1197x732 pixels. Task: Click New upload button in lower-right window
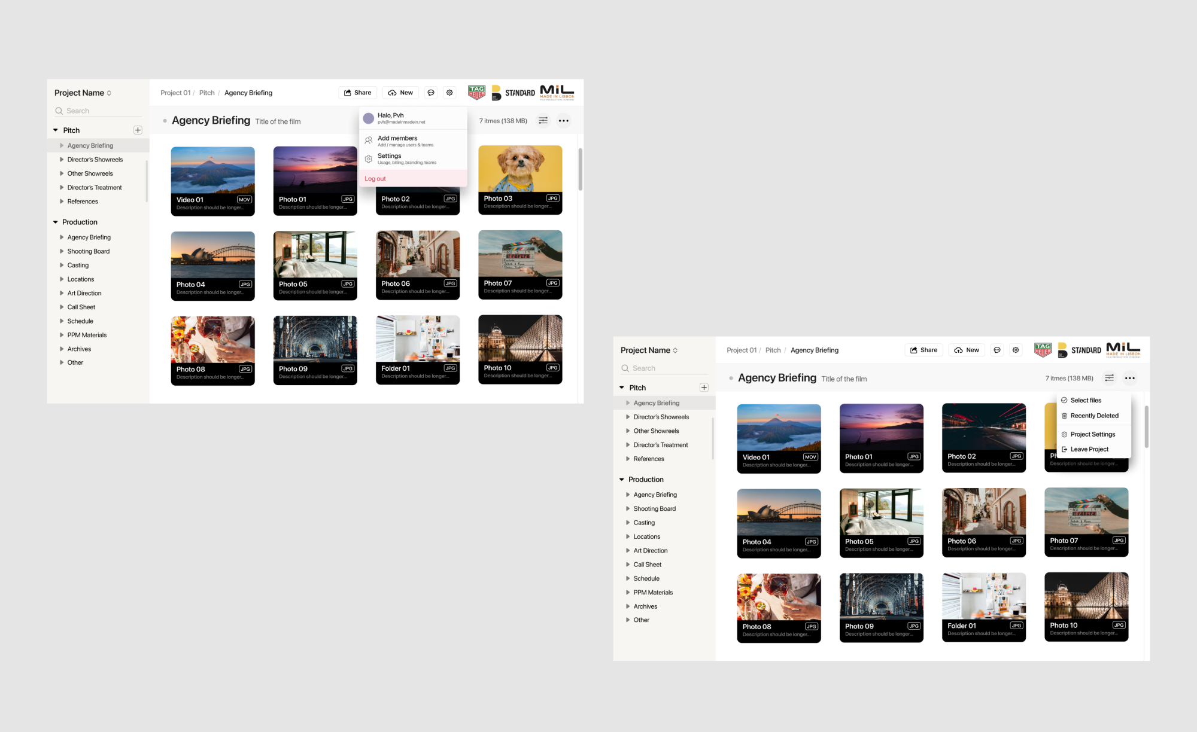tap(967, 350)
